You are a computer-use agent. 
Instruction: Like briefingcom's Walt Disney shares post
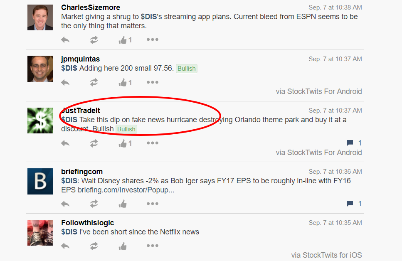click(x=123, y=204)
